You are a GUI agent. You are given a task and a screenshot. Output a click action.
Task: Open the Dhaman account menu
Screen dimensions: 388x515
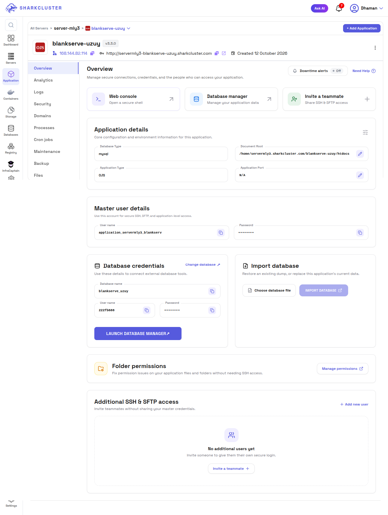[x=367, y=8]
